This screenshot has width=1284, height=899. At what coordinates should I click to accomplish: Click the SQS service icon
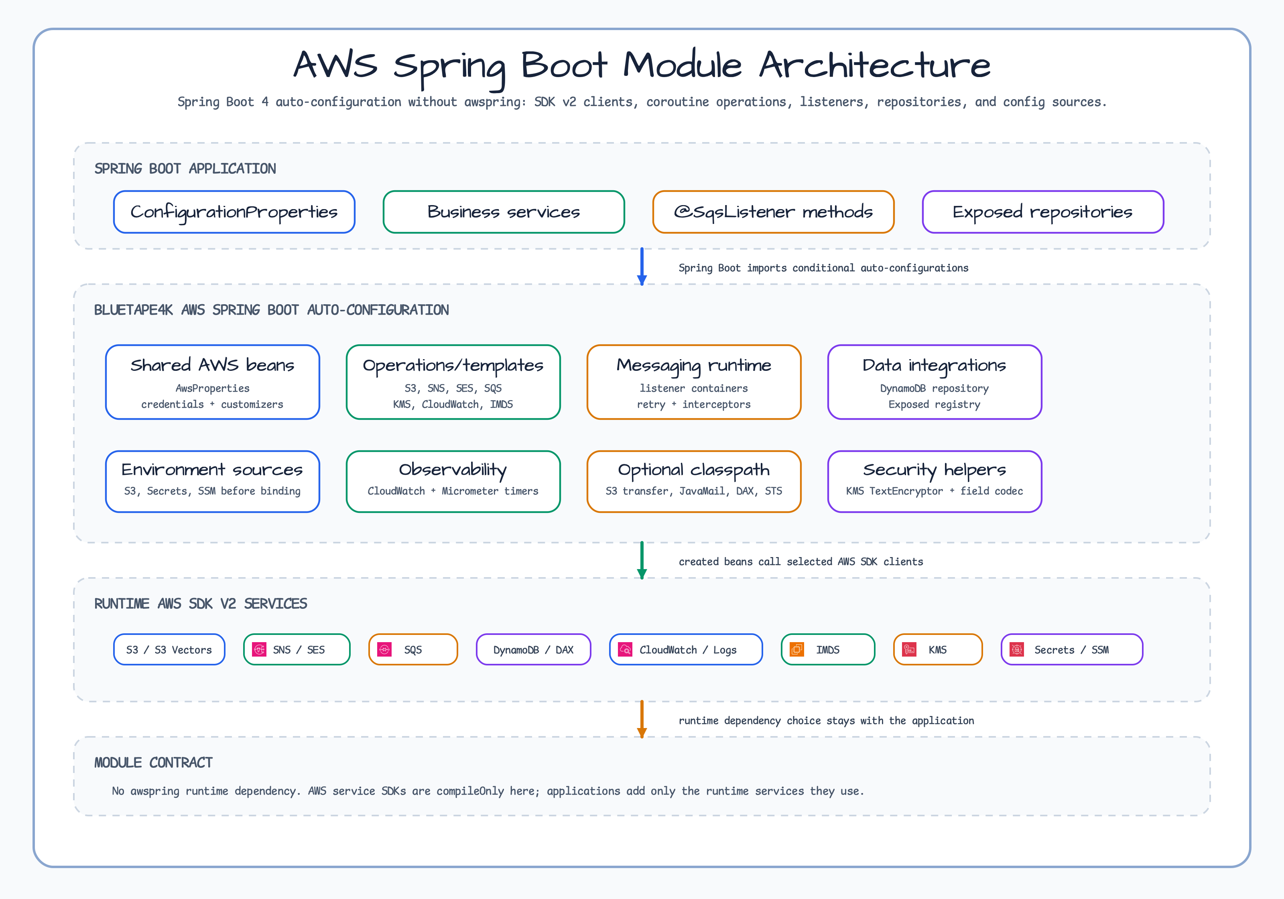(384, 649)
